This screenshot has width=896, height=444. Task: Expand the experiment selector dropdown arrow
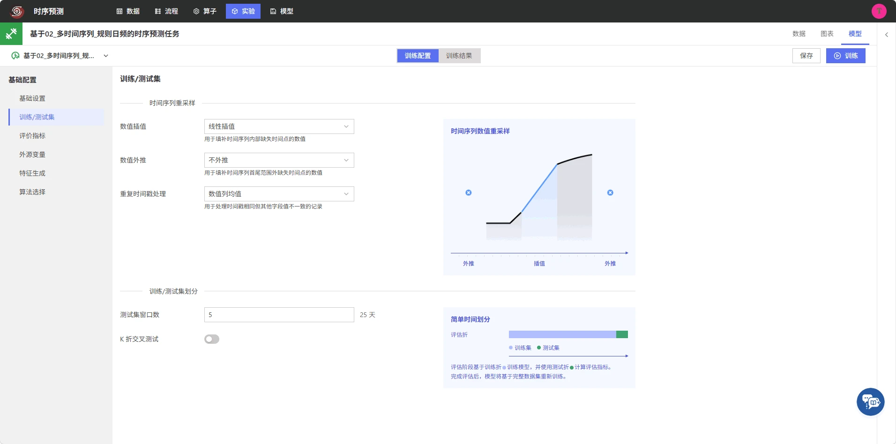(106, 56)
